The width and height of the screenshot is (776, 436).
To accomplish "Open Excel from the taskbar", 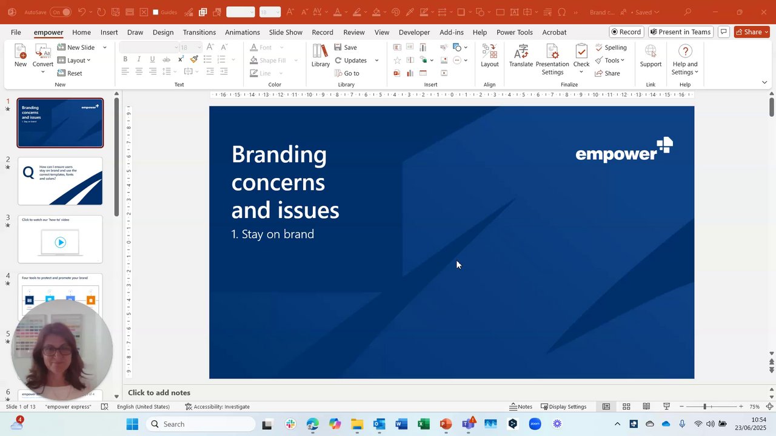I will (x=423, y=424).
